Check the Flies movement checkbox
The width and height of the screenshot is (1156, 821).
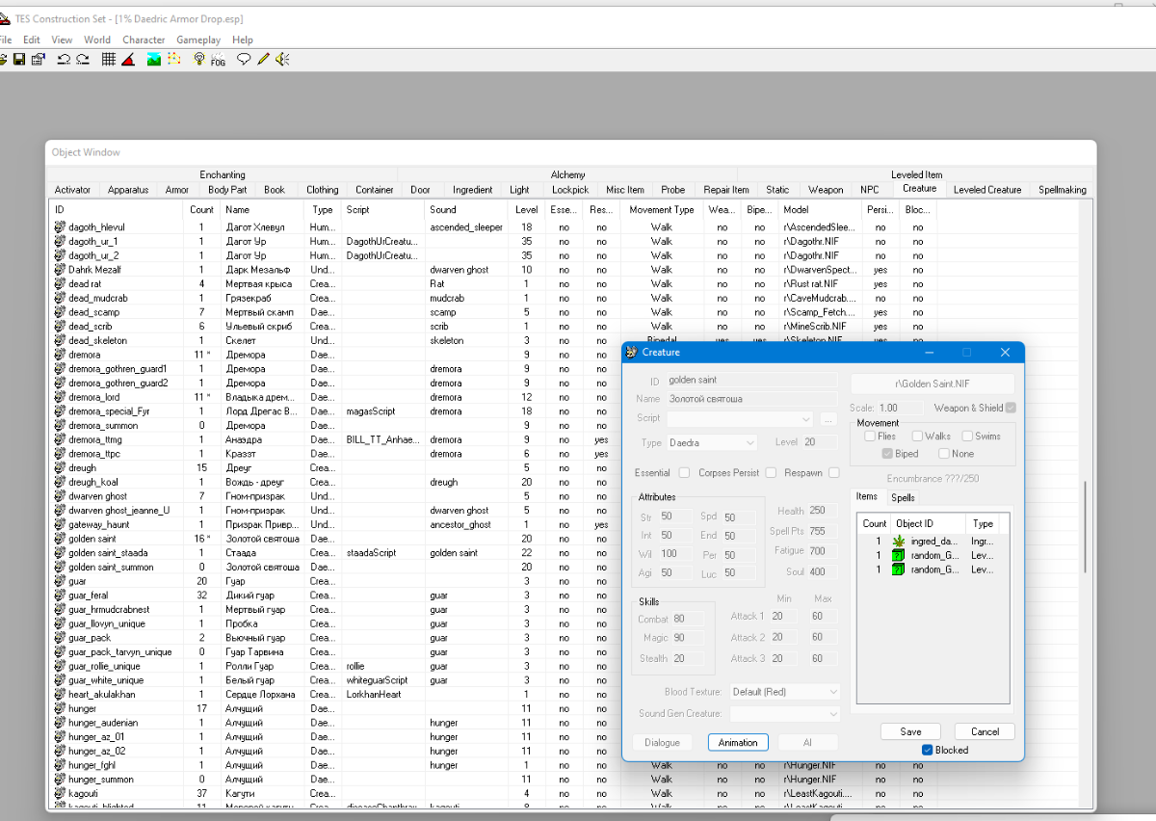pos(869,437)
